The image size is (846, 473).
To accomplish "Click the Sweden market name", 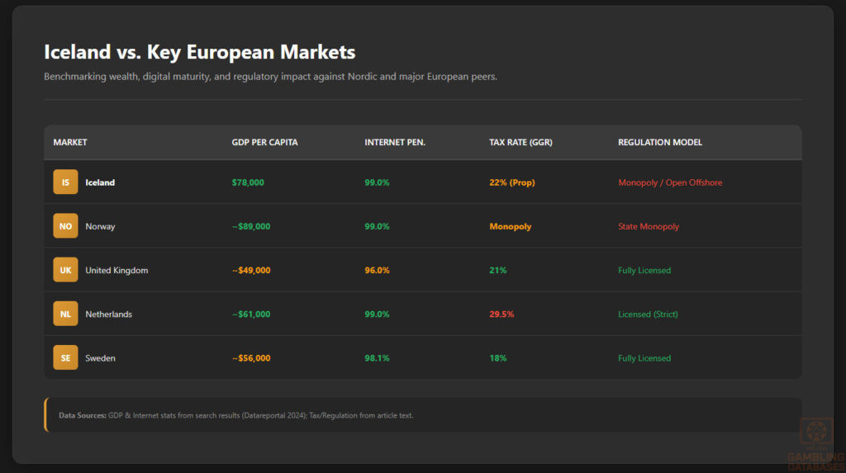I will pyautogui.click(x=100, y=358).
